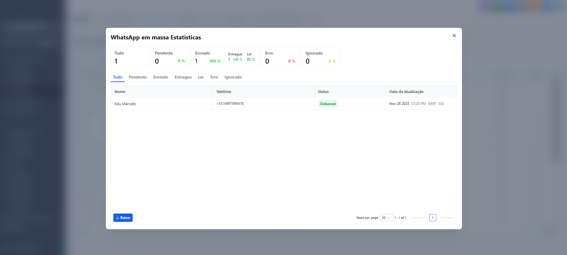
Task: Download stats with Baixar button
Action: [x=123, y=218]
